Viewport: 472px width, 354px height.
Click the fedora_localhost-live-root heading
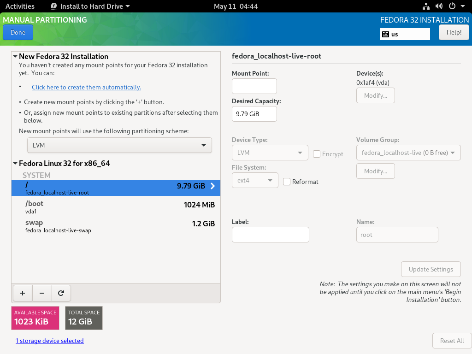[277, 56]
